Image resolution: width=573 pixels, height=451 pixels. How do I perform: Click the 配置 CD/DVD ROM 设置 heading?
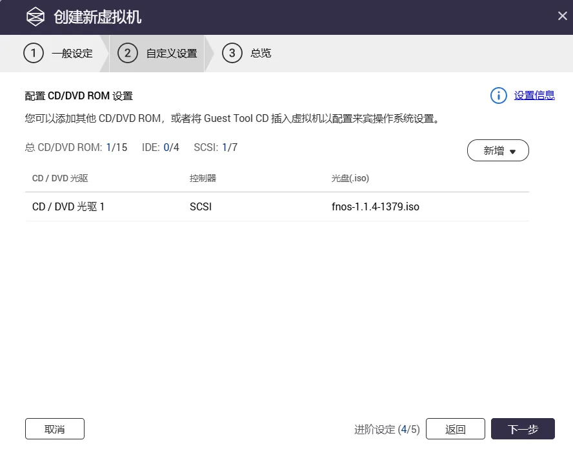79,95
